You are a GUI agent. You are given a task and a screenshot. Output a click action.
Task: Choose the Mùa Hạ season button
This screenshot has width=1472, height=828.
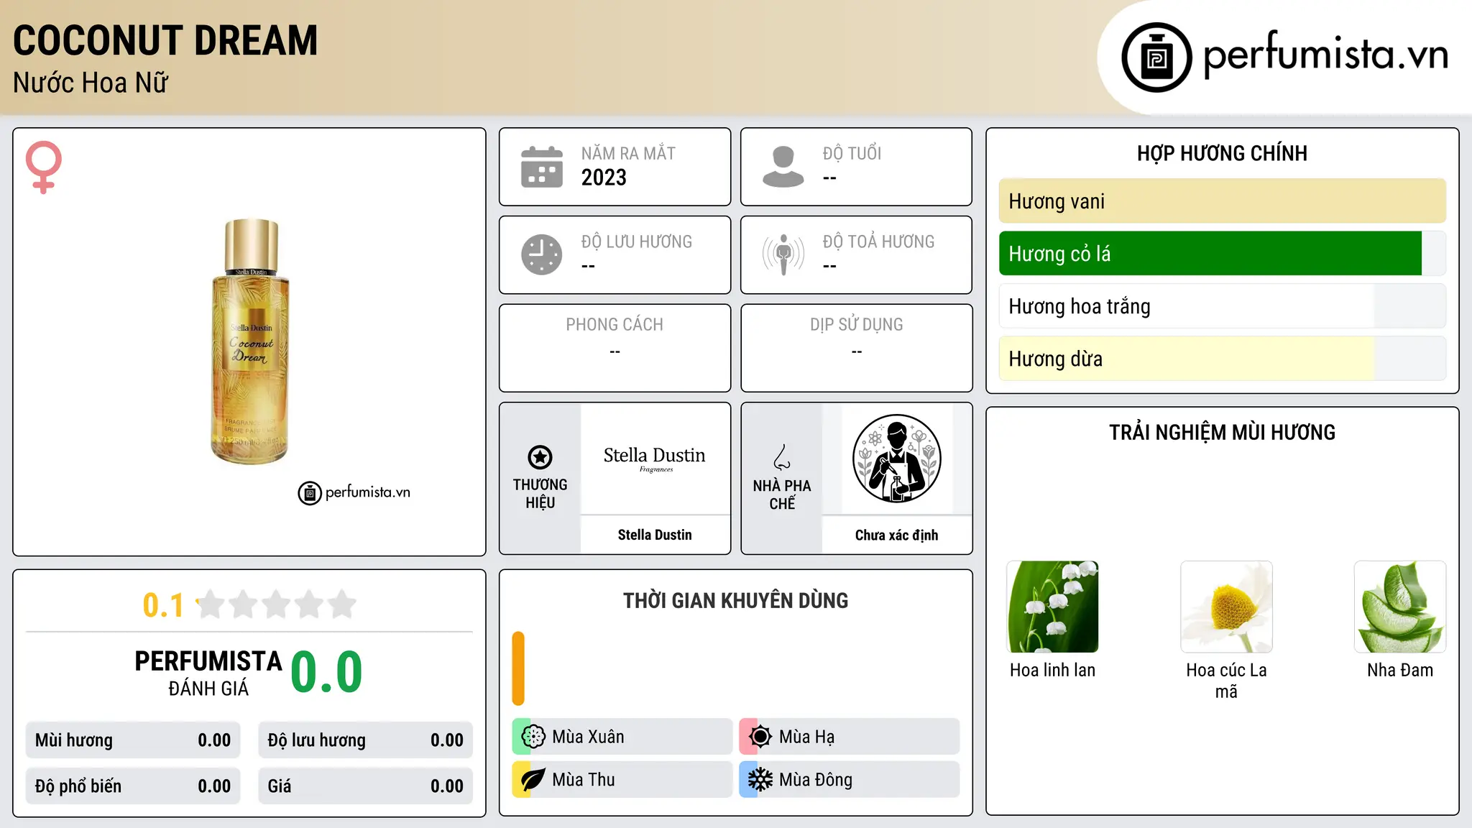point(850,737)
